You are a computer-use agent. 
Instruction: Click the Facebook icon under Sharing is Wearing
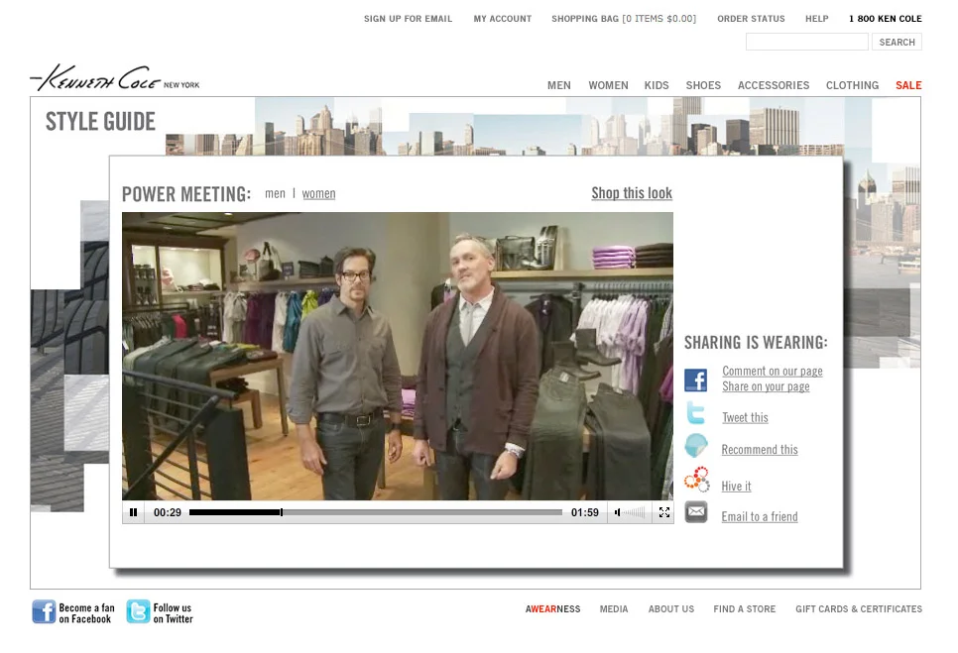click(x=696, y=380)
